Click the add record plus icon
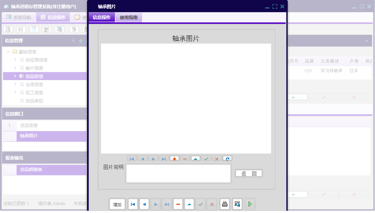The width and height of the screenshot is (375, 213). 174,158
